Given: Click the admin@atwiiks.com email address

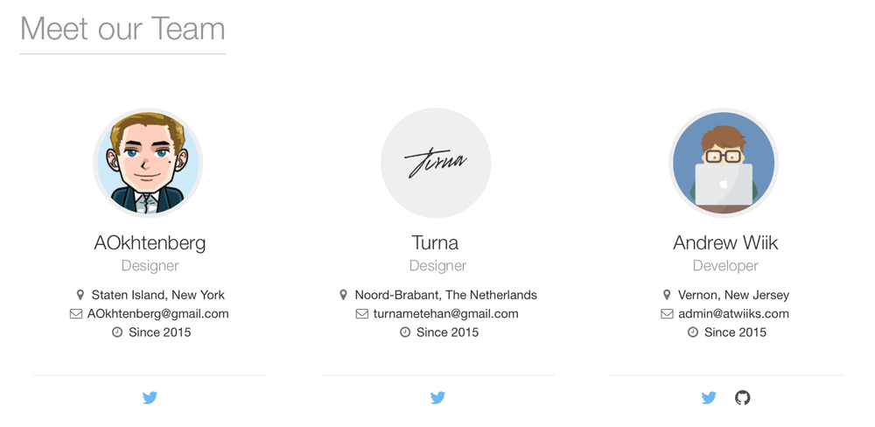Looking at the screenshot, I should [733, 314].
